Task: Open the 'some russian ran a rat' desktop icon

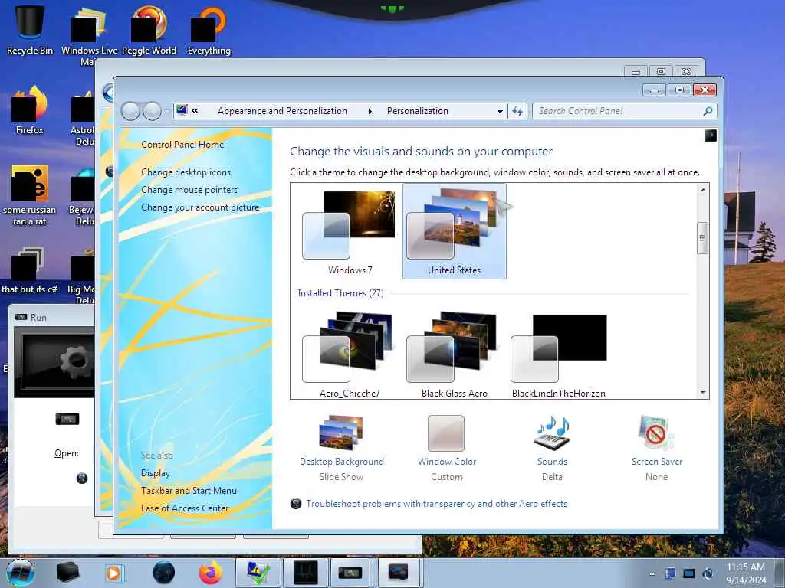Action: coord(30,195)
